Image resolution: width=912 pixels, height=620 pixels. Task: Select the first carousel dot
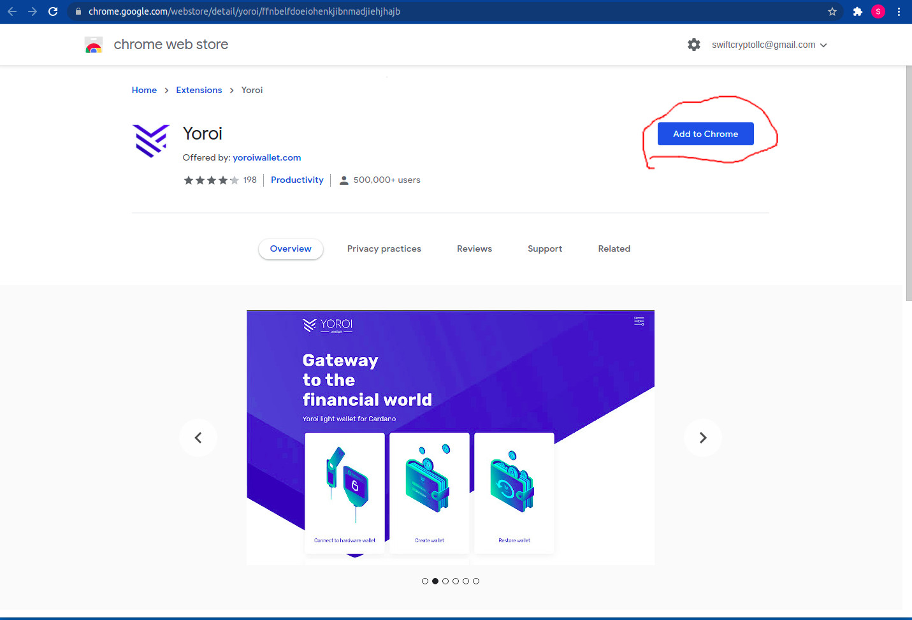pyautogui.click(x=425, y=581)
